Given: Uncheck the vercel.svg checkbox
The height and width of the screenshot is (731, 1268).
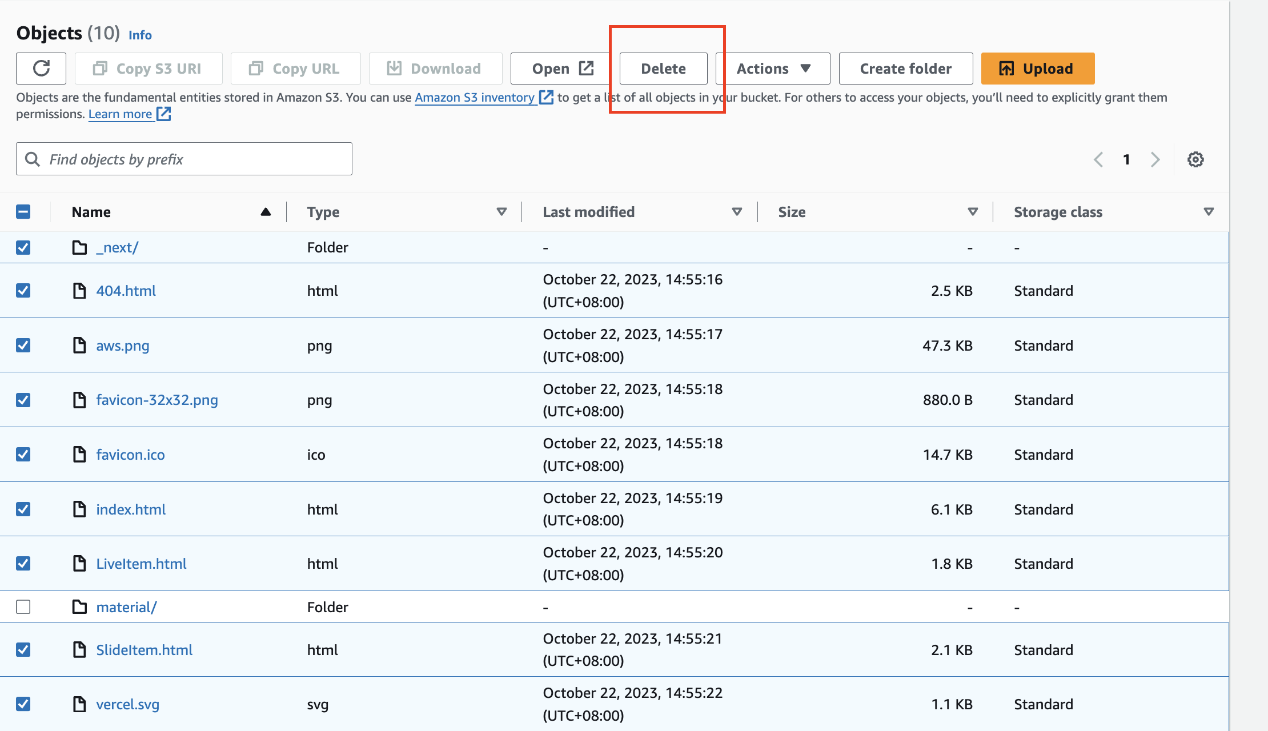Looking at the screenshot, I should pos(23,704).
